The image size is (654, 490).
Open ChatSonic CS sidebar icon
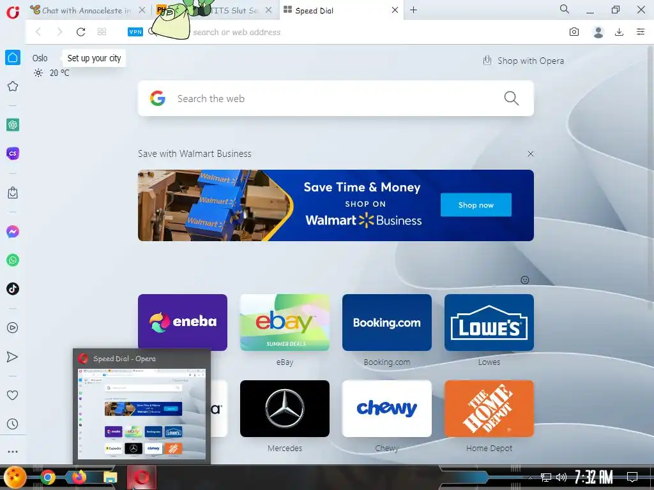[13, 153]
